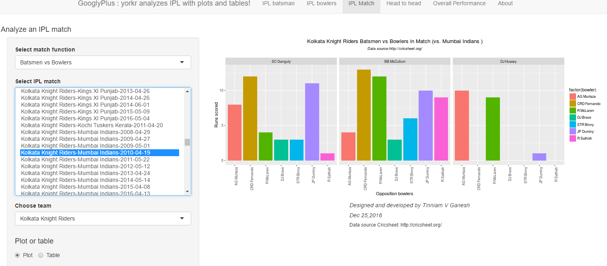Open the About tab
The height and width of the screenshot is (266, 607).
click(505, 4)
